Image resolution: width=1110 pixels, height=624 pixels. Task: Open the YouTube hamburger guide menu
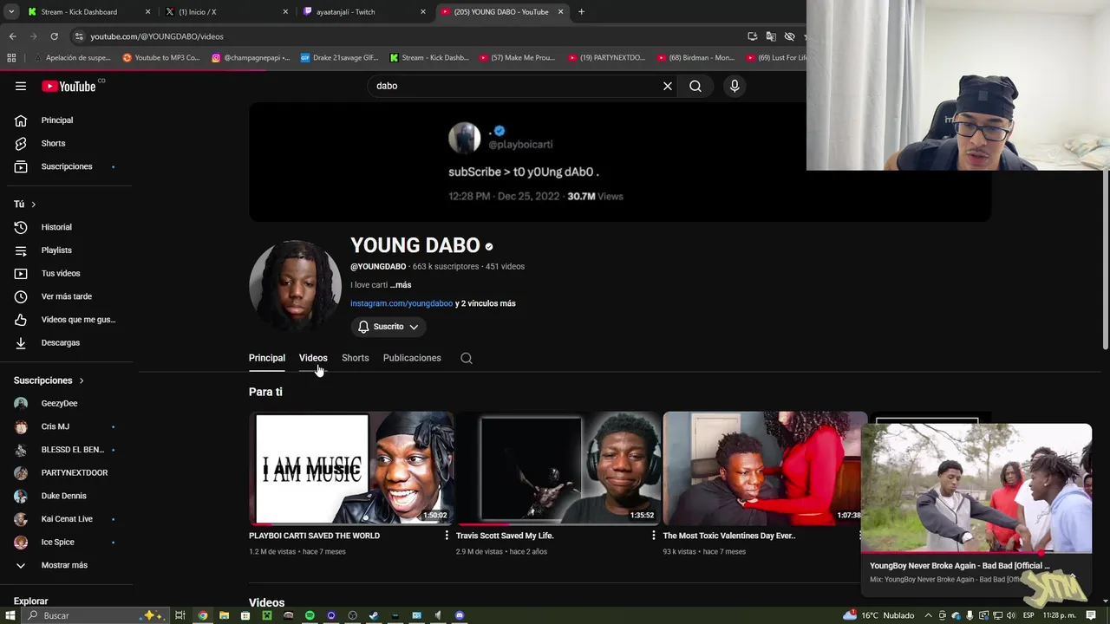coord(21,86)
